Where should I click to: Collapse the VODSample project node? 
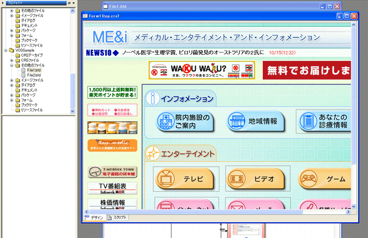6,50
